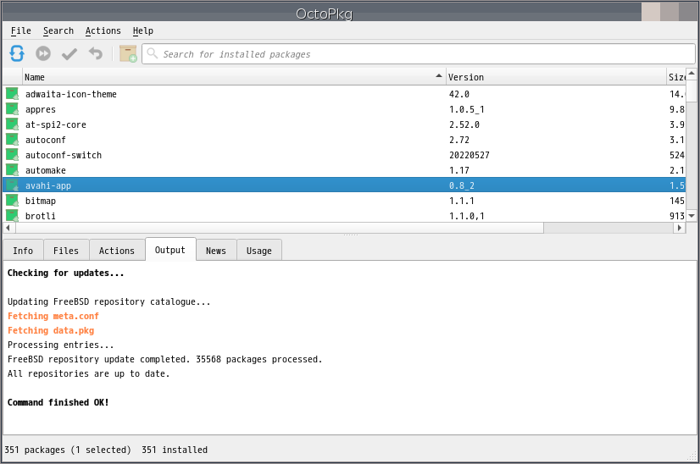The image size is (700, 464).
Task: Click the System upgrade fast-forward icon
Action: 43,53
